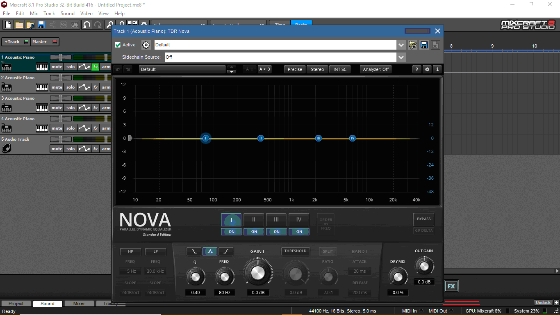Change the Analyzer: Off mode
The width and height of the screenshot is (560, 315).
coord(376,69)
